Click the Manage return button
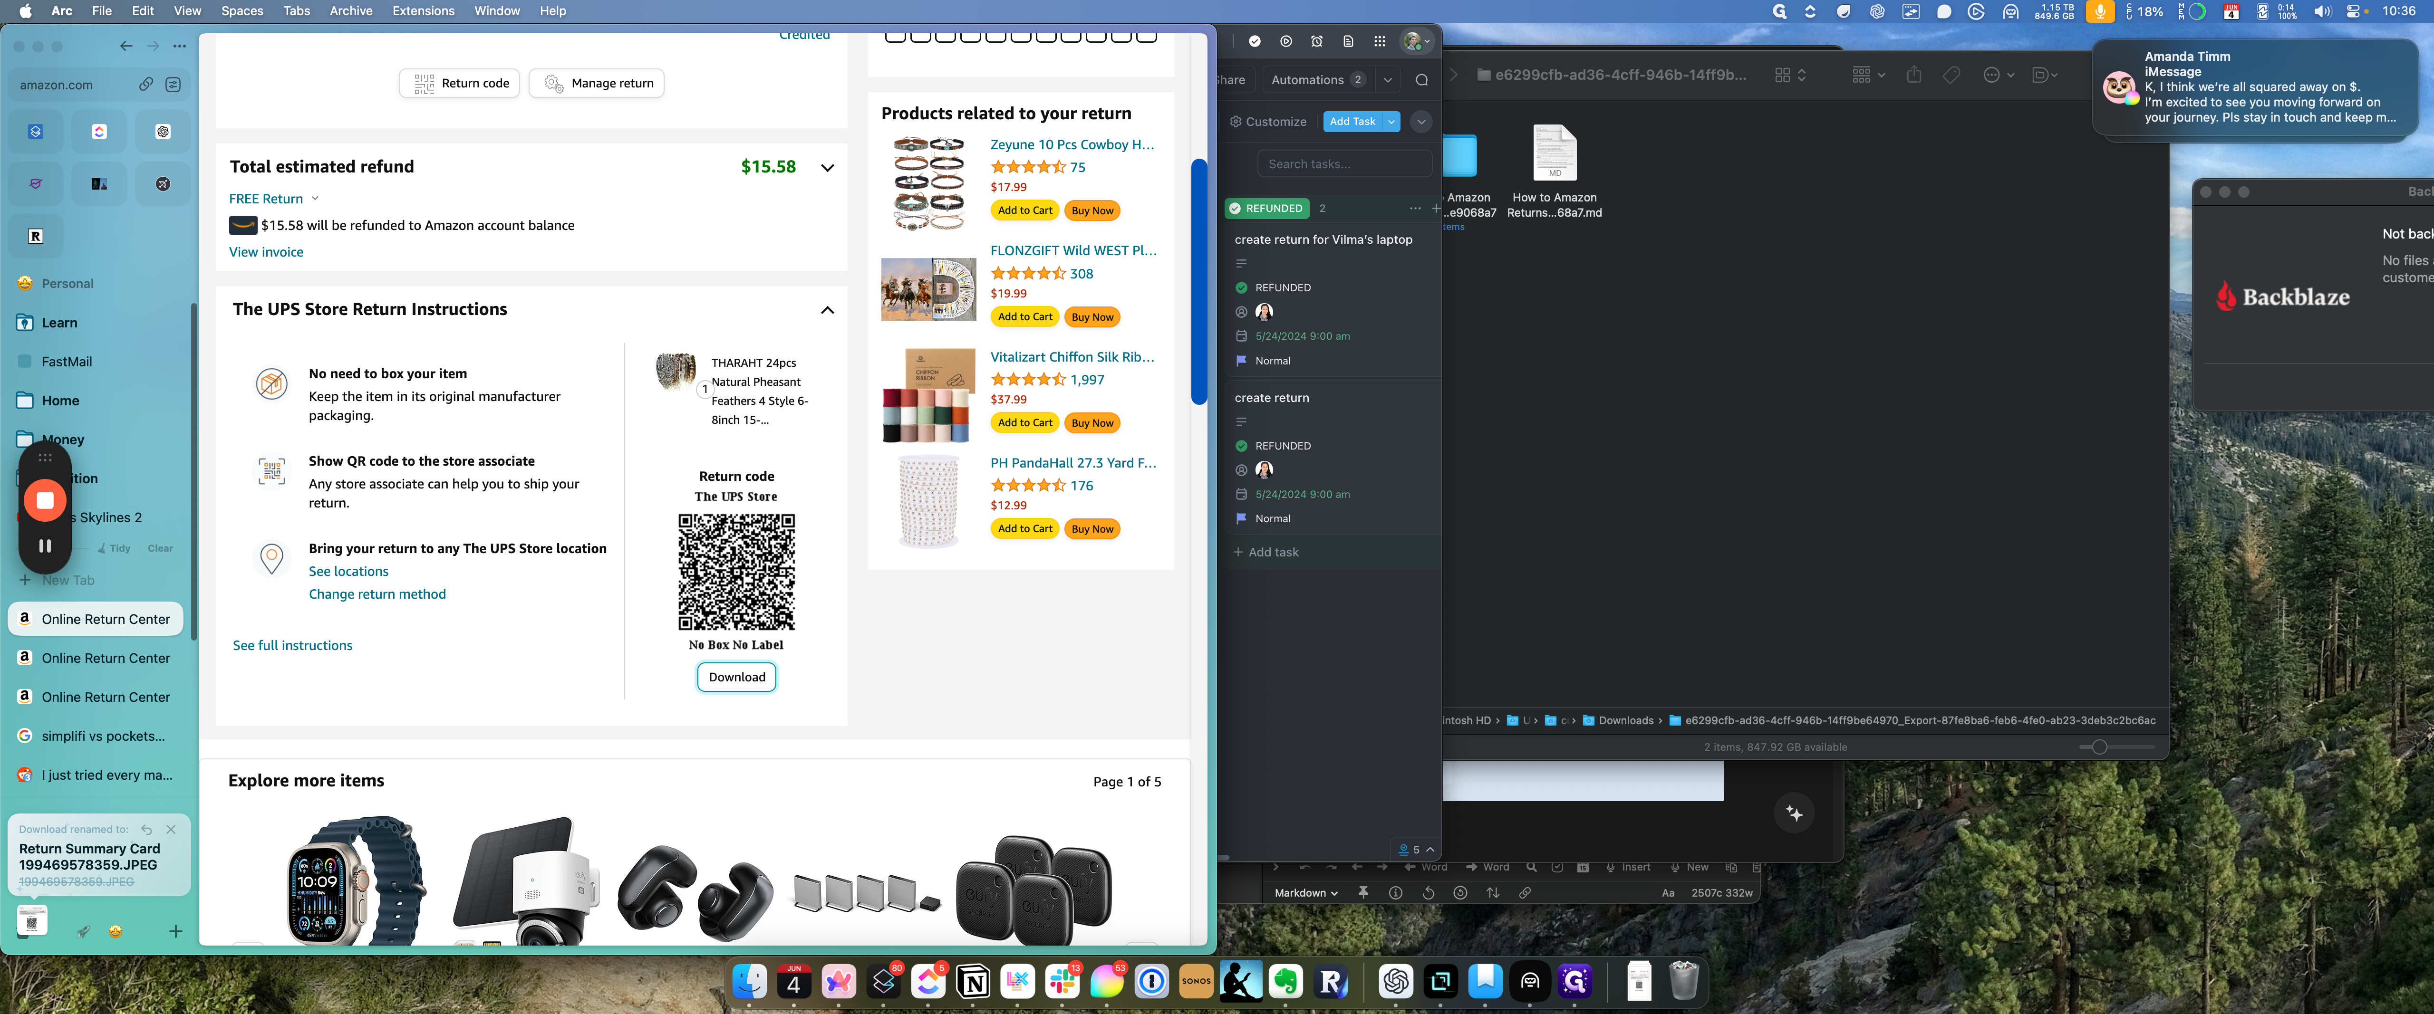 [596, 83]
